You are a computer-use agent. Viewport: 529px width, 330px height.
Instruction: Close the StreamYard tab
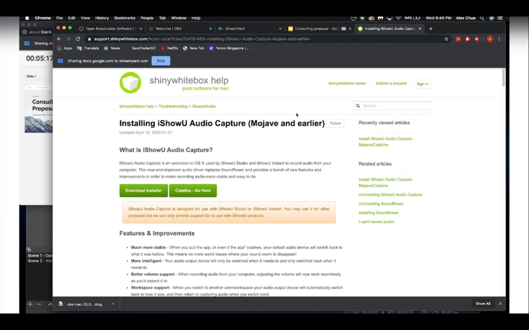click(x=280, y=29)
